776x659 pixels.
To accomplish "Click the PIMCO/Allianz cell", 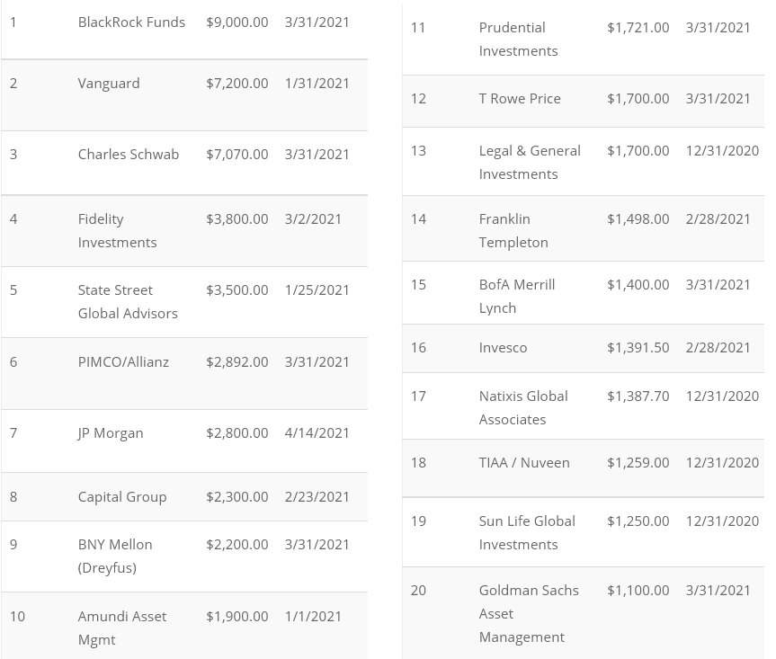I will point(123,361).
